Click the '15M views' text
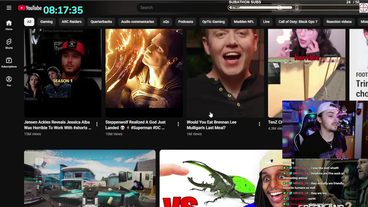The image size is (368, 207). pos(32,134)
